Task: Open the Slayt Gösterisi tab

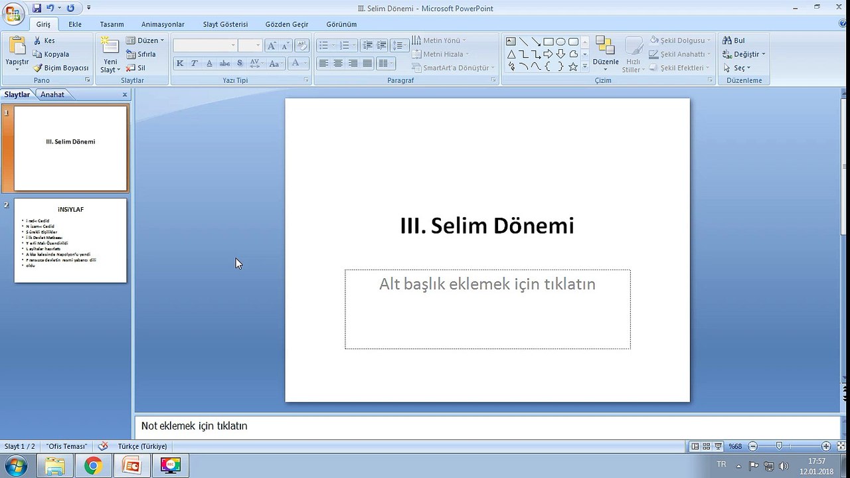Action: click(225, 24)
